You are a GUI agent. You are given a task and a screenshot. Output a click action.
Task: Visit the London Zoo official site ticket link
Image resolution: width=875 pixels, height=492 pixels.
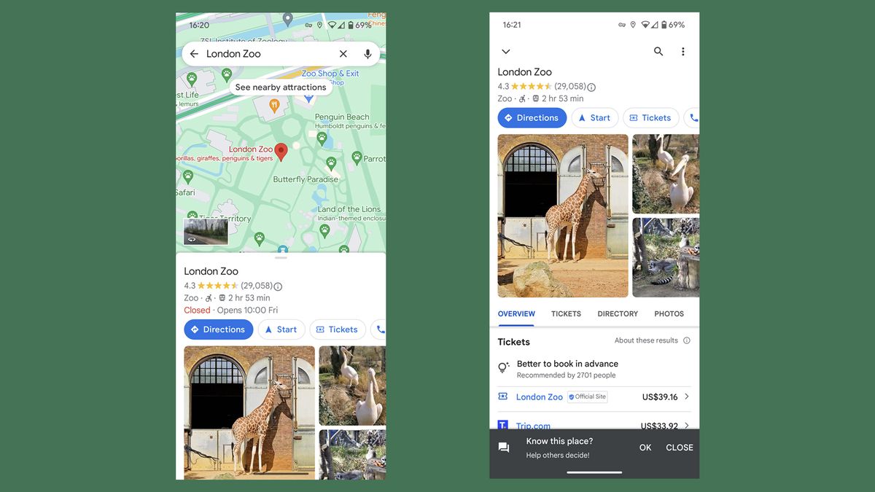[x=539, y=397]
